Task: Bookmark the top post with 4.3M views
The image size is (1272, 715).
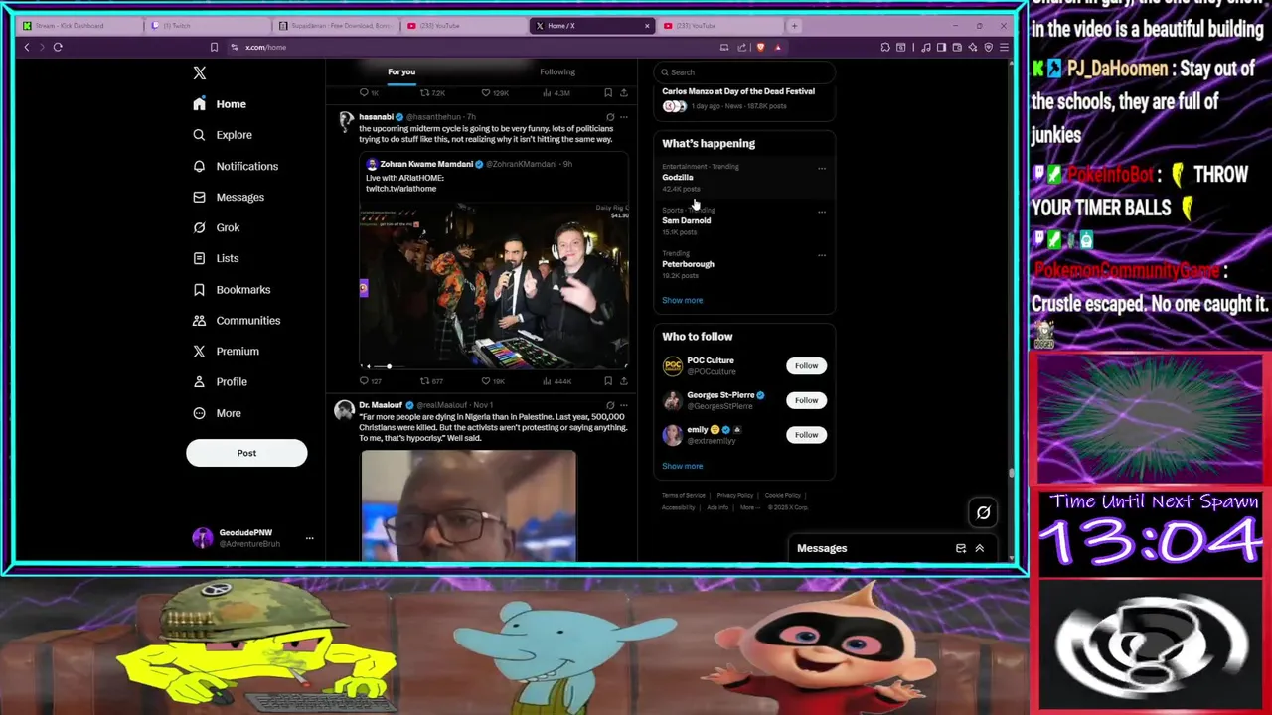Action: tap(608, 93)
